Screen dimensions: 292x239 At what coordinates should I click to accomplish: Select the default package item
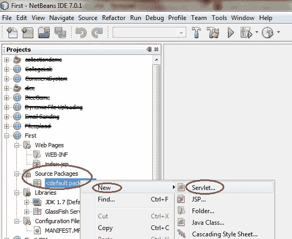63,183
